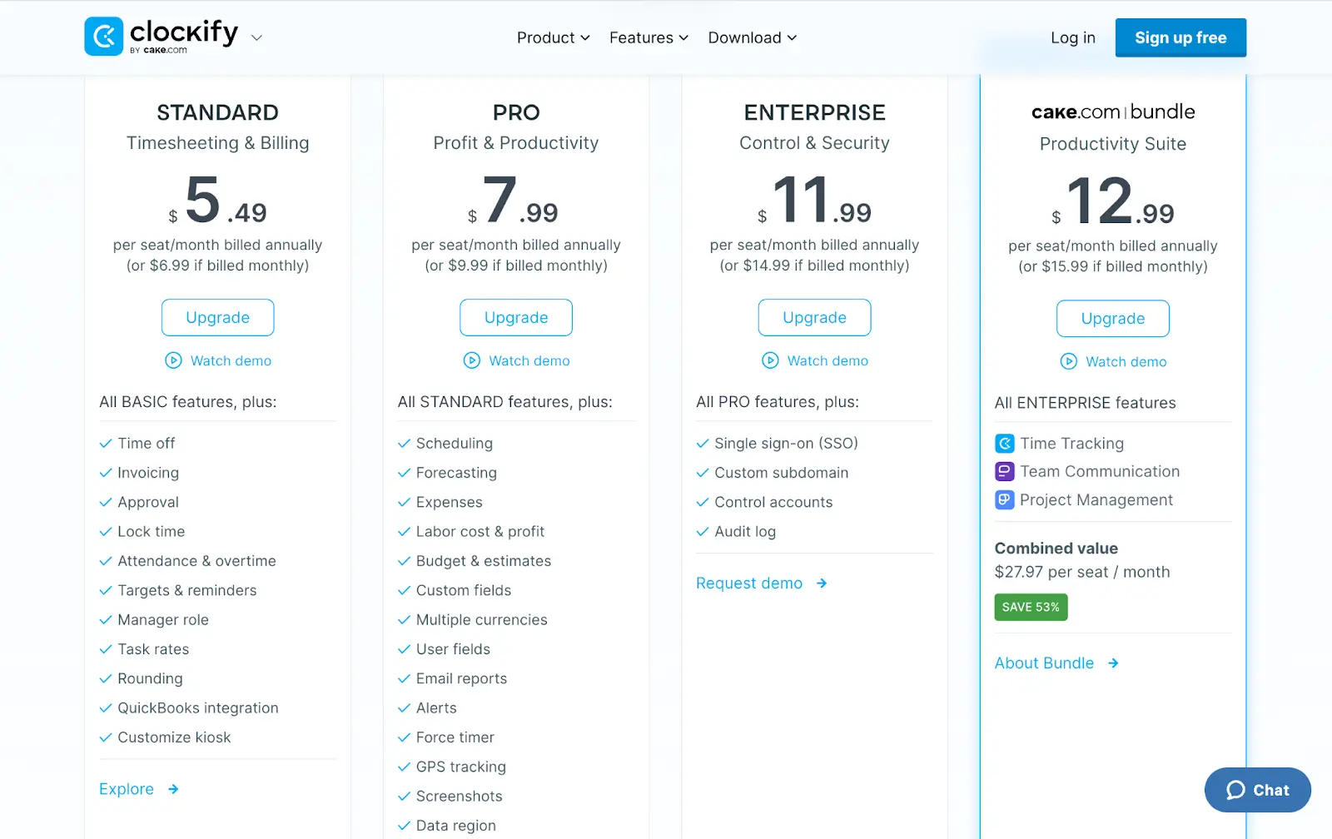
Task: Click the Team Communication app icon
Action: coord(1005,472)
